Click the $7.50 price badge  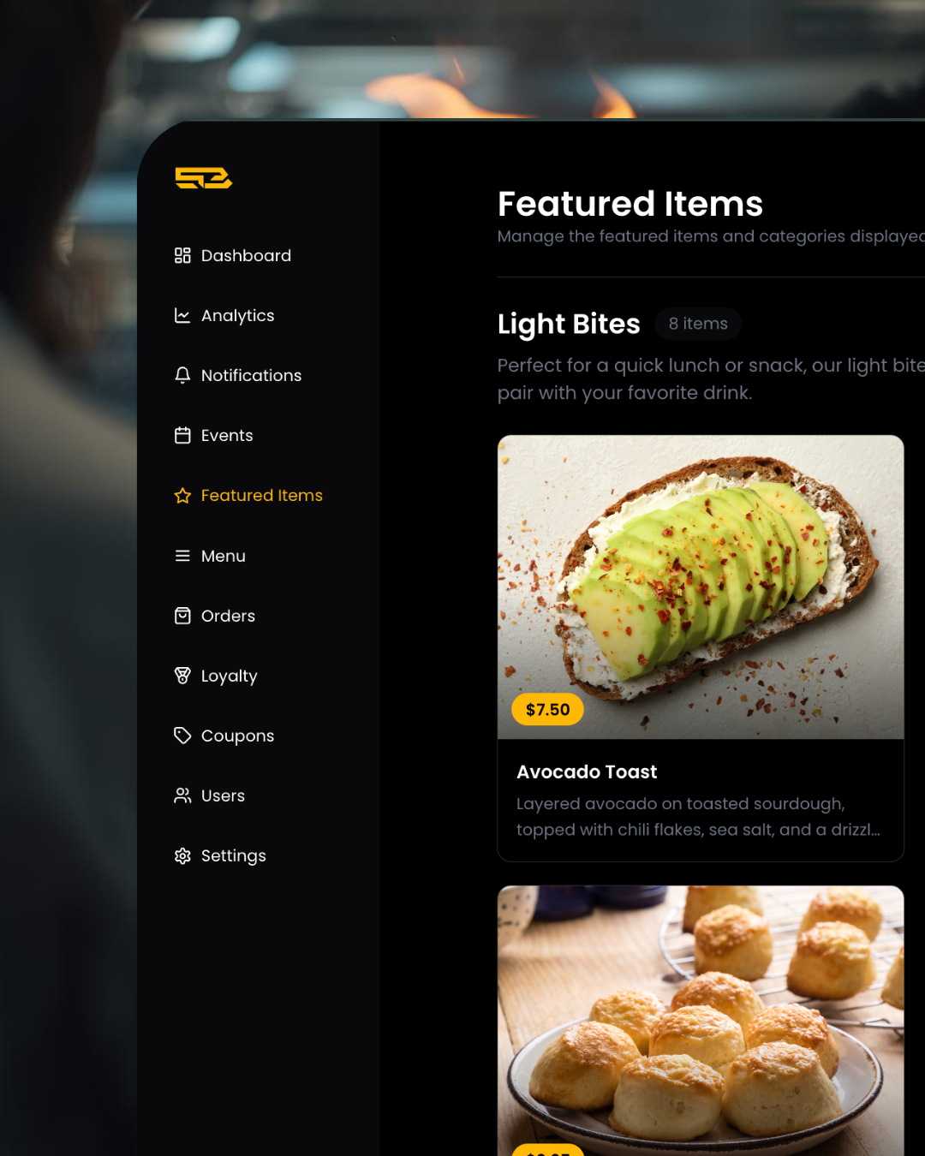pos(547,709)
